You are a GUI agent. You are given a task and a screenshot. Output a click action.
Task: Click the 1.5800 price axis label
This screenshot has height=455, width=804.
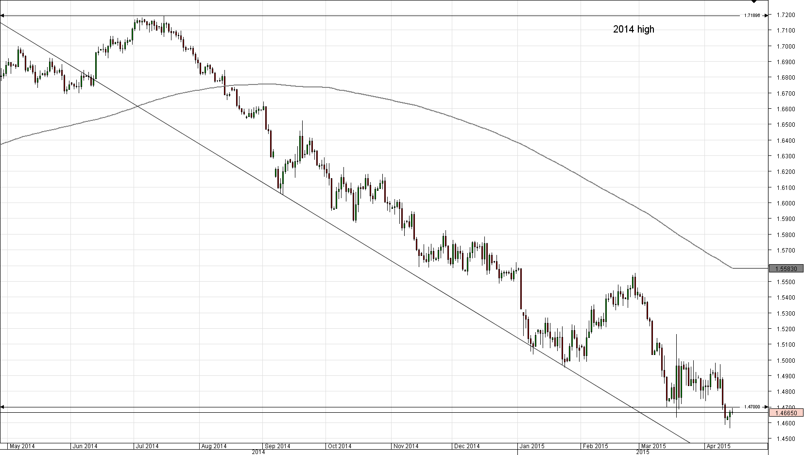click(x=786, y=235)
